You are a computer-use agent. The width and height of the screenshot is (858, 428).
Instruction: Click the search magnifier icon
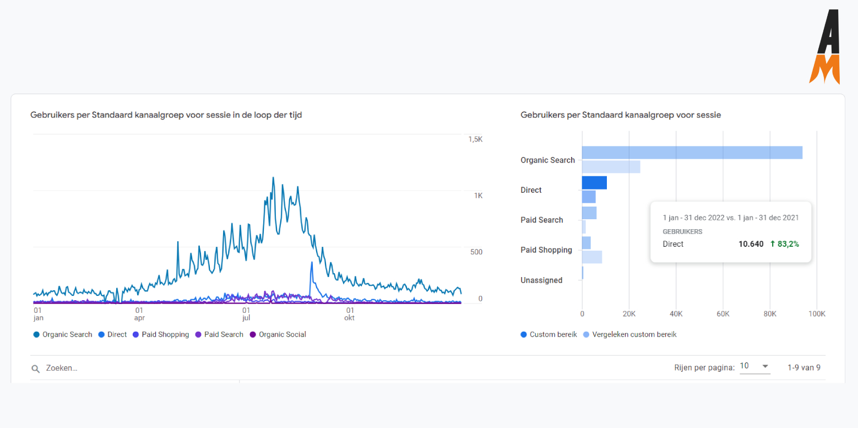tap(35, 369)
